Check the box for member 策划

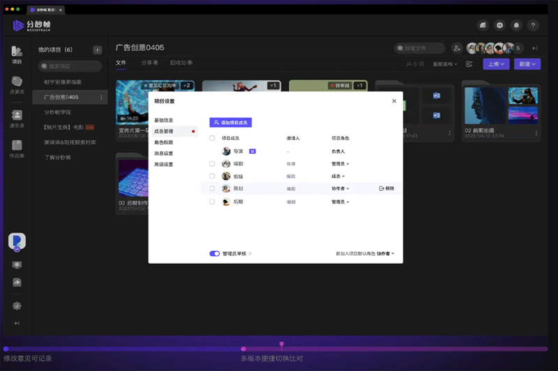pos(212,189)
